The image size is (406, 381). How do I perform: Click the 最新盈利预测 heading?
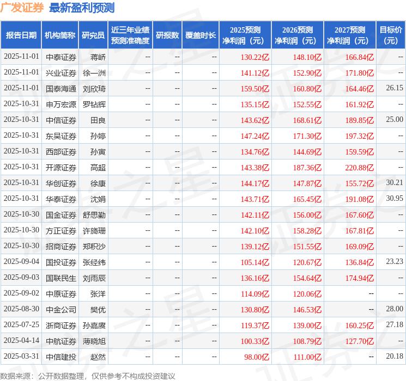82,8
